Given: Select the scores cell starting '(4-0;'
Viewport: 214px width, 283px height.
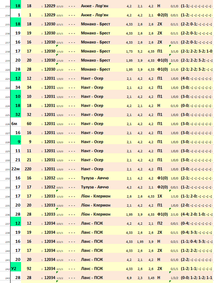Looking at the screenshot, I should click(197, 78).
